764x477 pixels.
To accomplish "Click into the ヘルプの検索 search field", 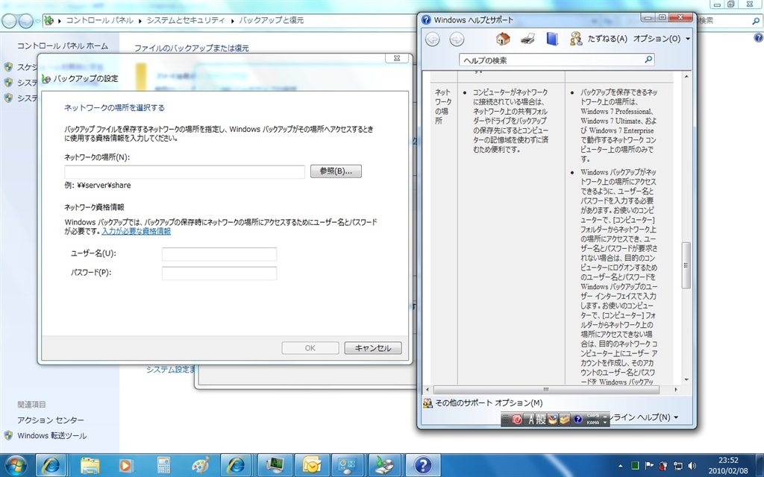I will tap(551, 60).
